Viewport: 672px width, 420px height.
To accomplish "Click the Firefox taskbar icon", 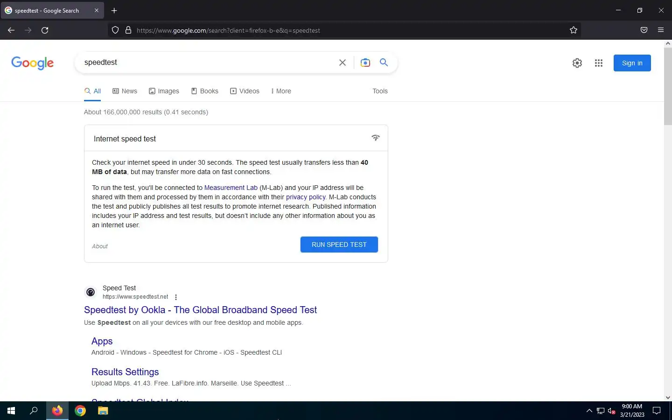I will tap(57, 411).
